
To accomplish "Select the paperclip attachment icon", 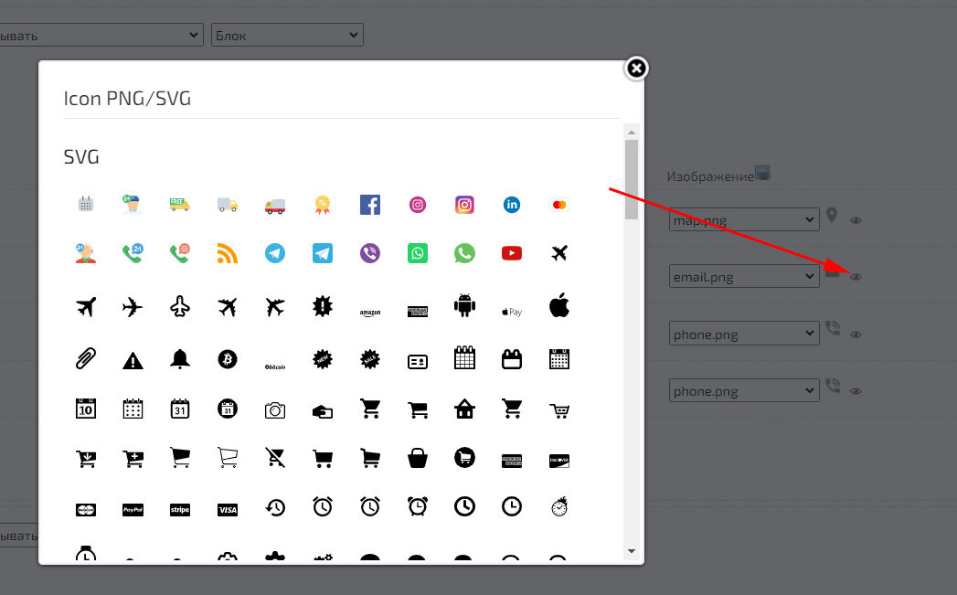I will tap(86, 358).
